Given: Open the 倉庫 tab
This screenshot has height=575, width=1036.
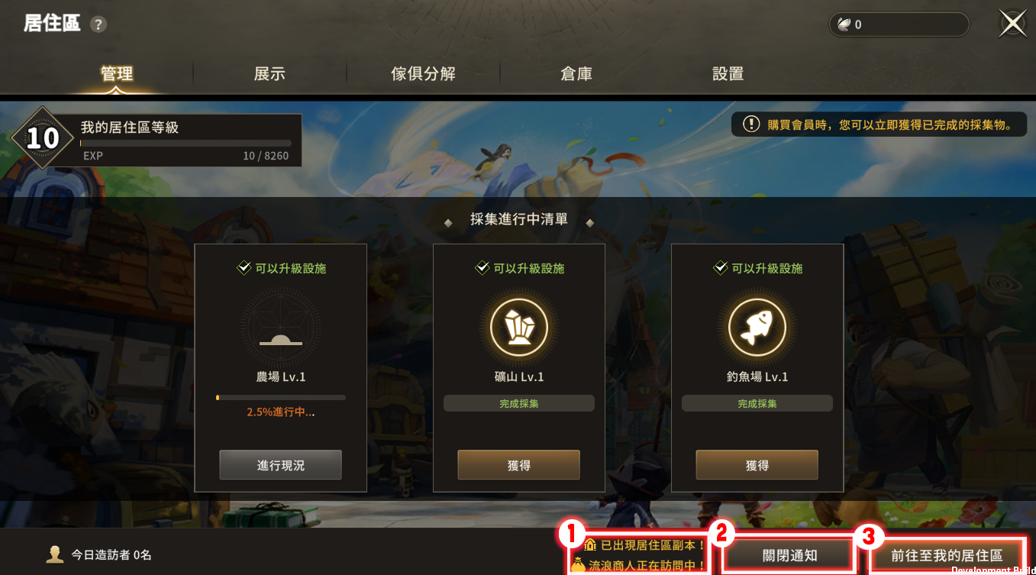Looking at the screenshot, I should point(576,73).
